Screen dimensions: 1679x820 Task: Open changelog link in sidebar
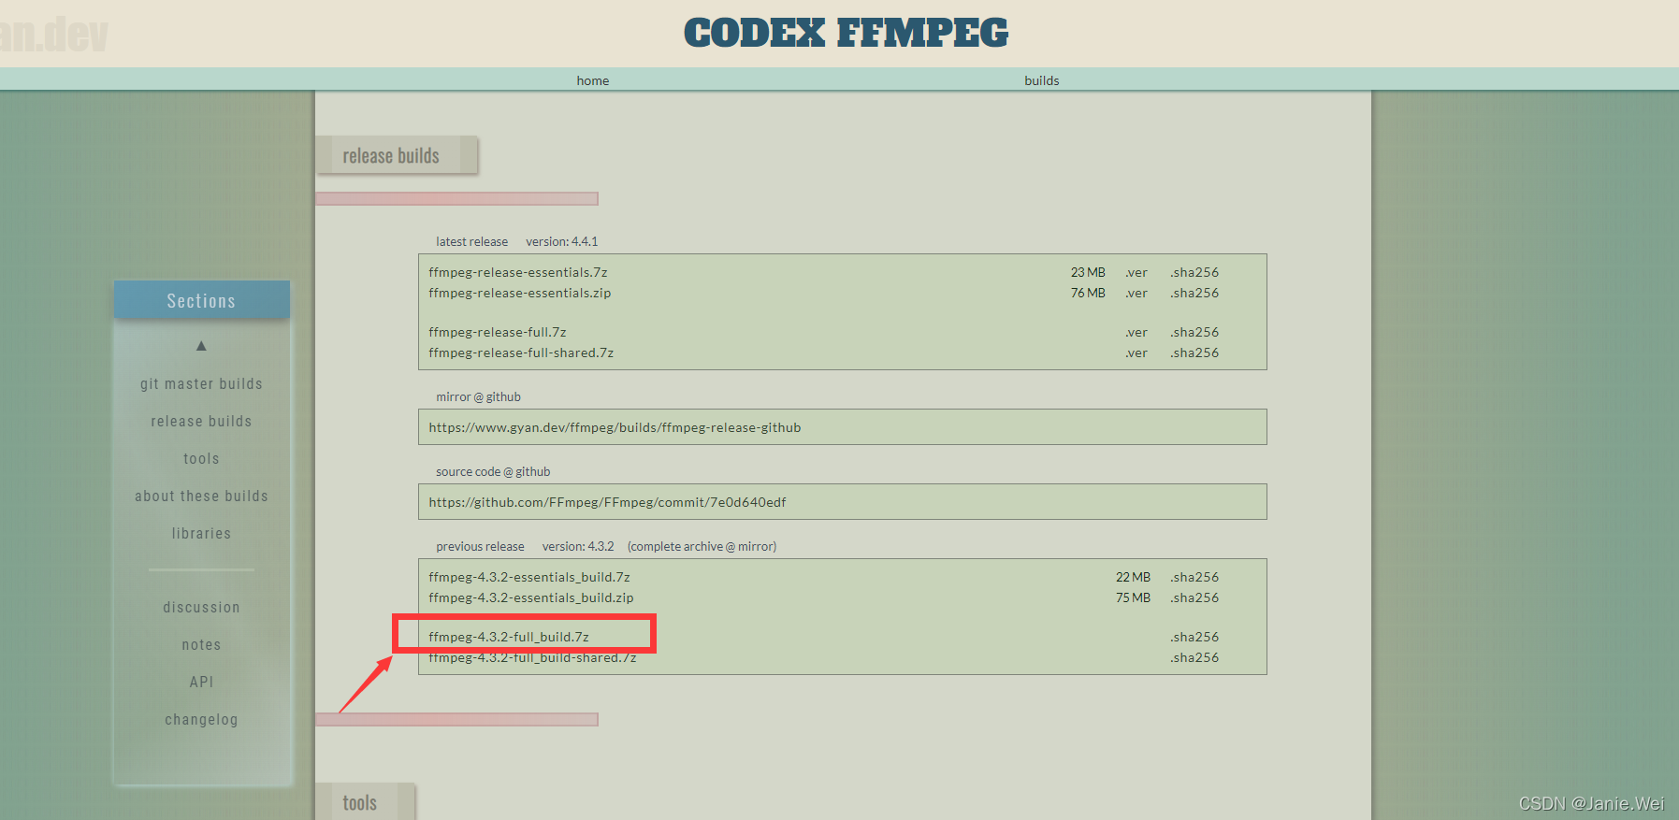coord(201,720)
